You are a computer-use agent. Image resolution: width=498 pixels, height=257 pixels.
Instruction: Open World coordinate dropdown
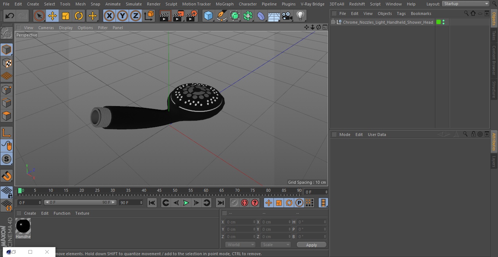[x=240, y=245]
